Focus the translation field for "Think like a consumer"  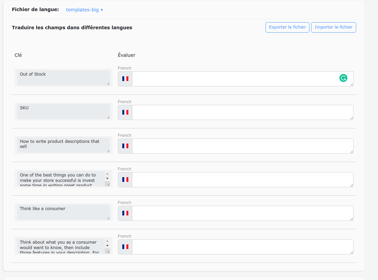click(242, 213)
